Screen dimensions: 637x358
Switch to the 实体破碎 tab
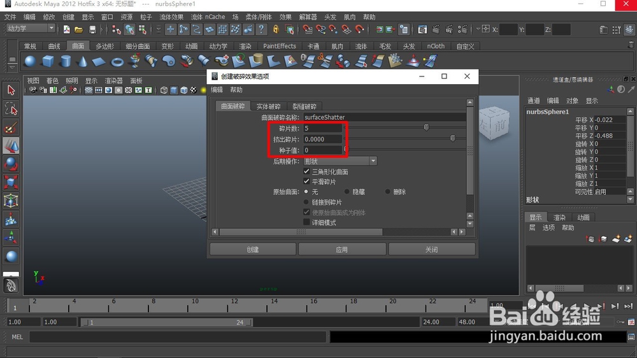point(268,106)
